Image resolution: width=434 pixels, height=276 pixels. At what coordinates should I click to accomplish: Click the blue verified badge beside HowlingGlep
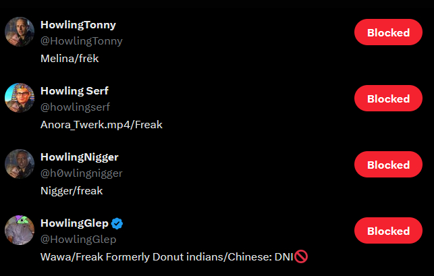[x=117, y=223]
